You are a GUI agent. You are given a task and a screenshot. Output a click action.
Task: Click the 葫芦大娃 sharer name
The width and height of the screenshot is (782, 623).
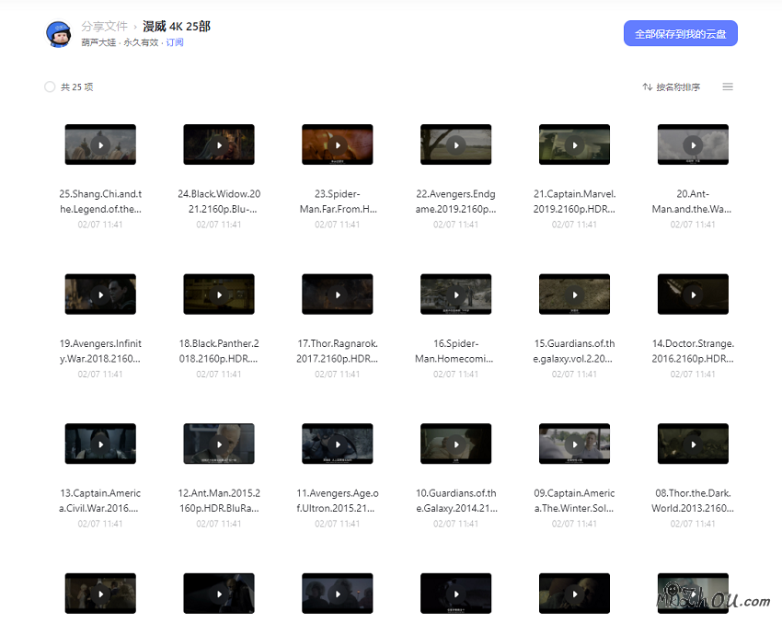pos(98,42)
